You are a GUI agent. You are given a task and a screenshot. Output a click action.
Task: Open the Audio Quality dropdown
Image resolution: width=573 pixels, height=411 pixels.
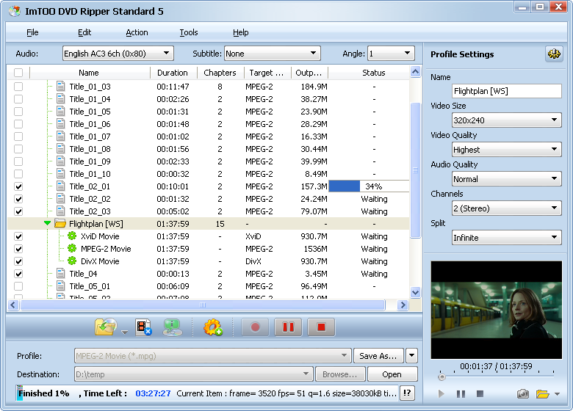(506, 179)
